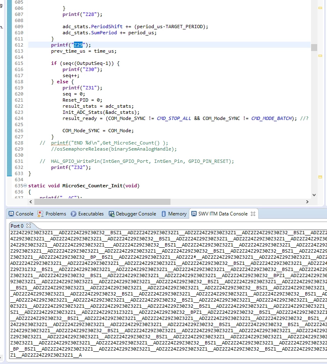Click the top overview ruler warning marker

point(320,8)
